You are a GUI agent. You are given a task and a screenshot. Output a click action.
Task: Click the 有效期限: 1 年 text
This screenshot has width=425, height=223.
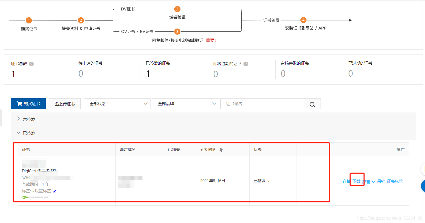click(x=36, y=184)
